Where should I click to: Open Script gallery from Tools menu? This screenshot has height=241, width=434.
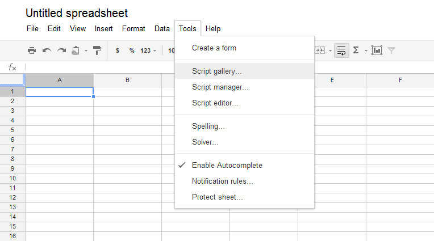click(x=216, y=71)
